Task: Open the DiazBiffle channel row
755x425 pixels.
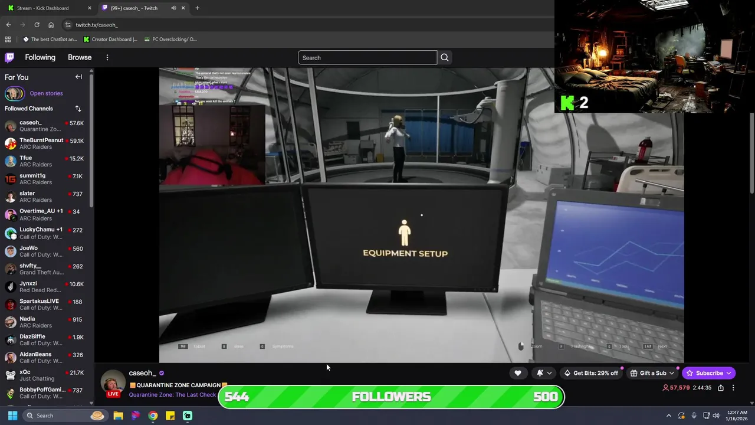Action: coord(45,340)
